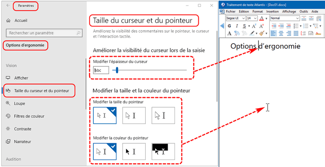Select the black pointer color option
The image size is (325, 167).
(134, 152)
